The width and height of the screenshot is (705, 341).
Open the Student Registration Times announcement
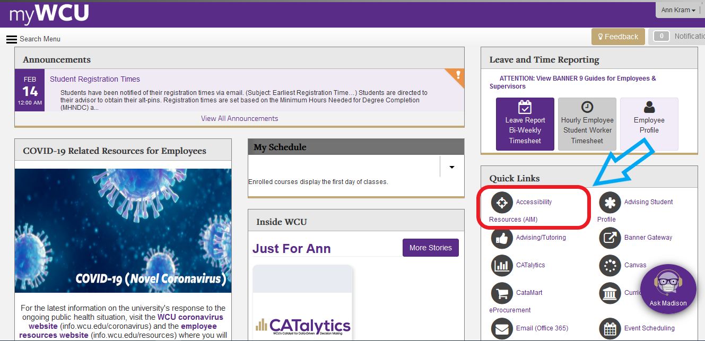[x=95, y=79]
